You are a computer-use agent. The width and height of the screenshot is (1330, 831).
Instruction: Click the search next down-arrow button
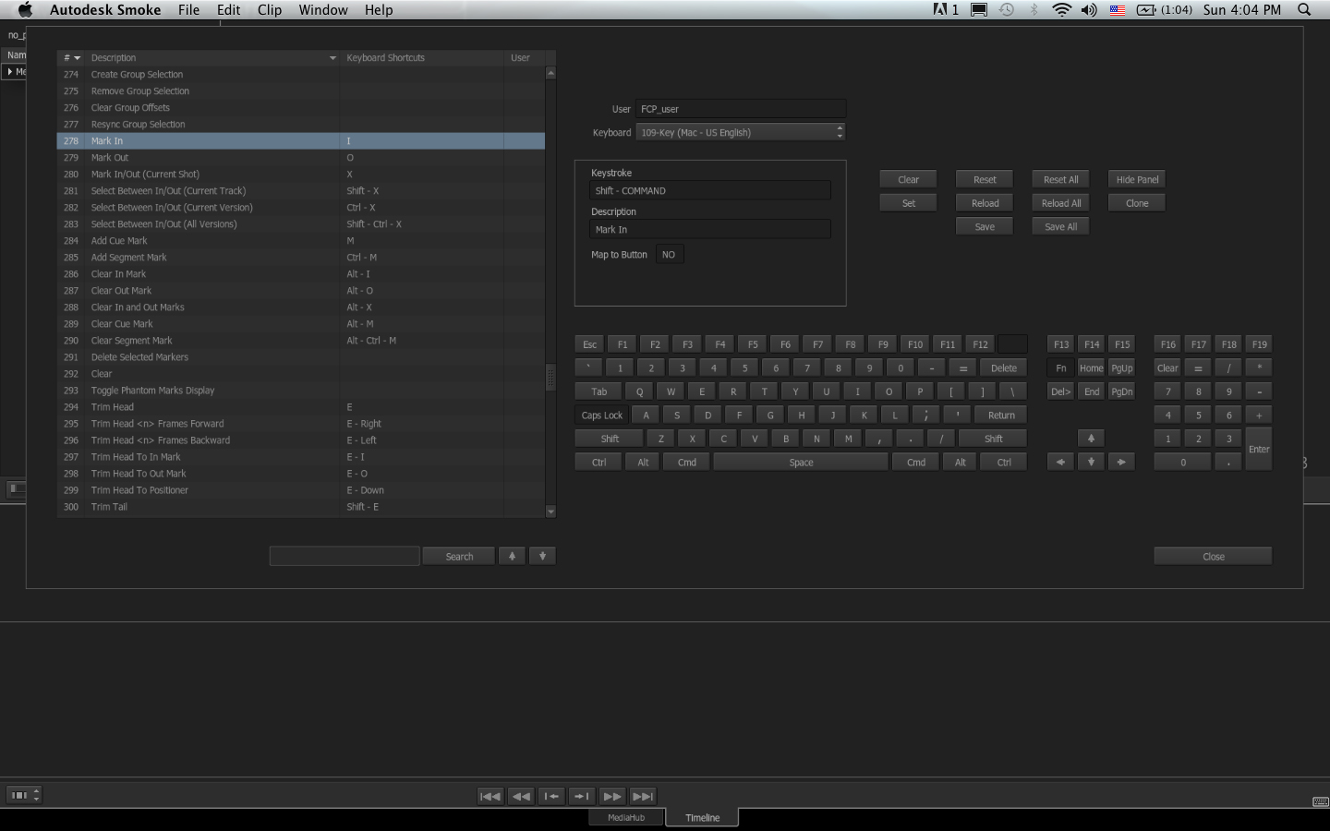pyautogui.click(x=542, y=556)
